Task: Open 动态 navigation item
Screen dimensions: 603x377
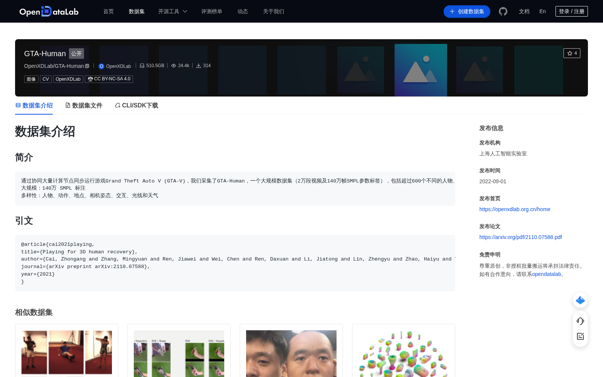Action: 243,11
